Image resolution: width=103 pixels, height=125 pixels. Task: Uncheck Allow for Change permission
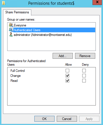click(x=67, y=76)
